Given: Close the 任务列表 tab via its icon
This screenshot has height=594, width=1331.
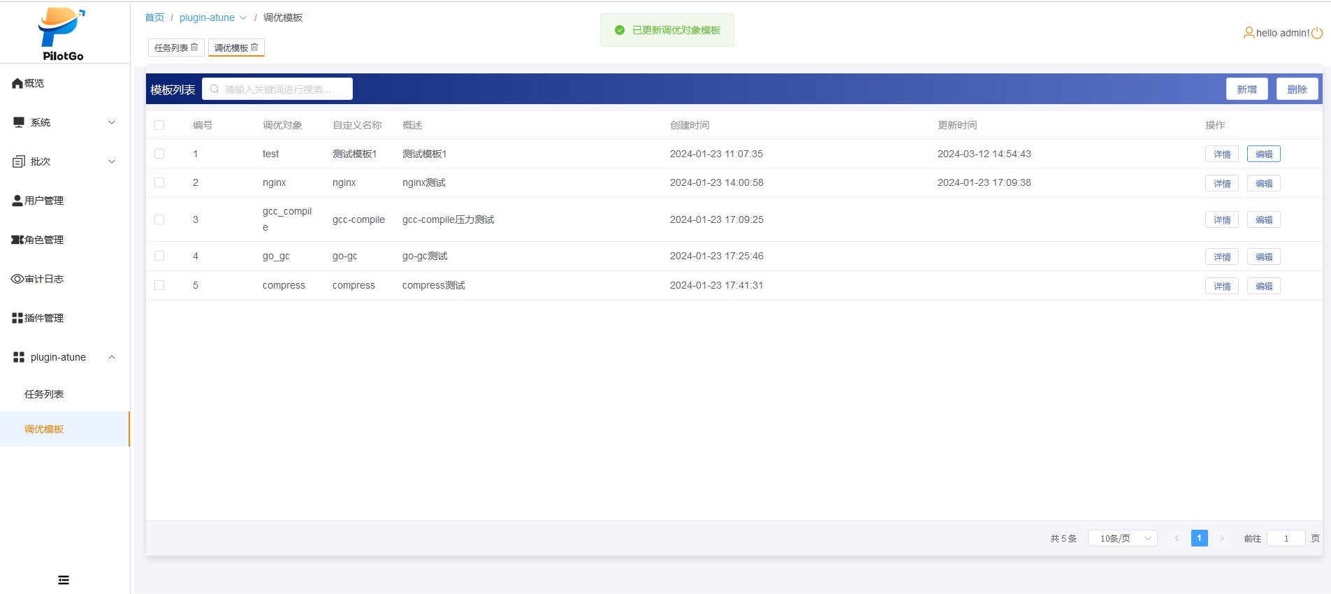Looking at the screenshot, I should coord(194,47).
